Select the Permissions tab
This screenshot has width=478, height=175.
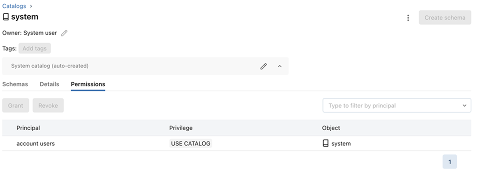pyautogui.click(x=88, y=84)
